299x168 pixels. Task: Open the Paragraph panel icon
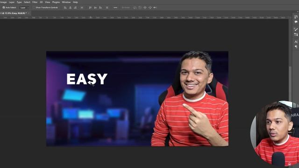click(296, 47)
